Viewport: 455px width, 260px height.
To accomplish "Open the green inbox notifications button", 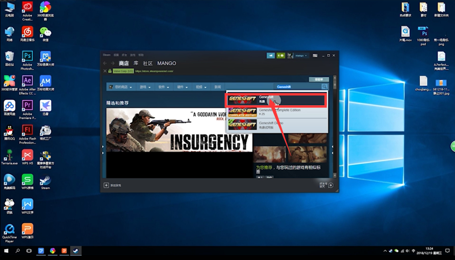I will click(281, 55).
